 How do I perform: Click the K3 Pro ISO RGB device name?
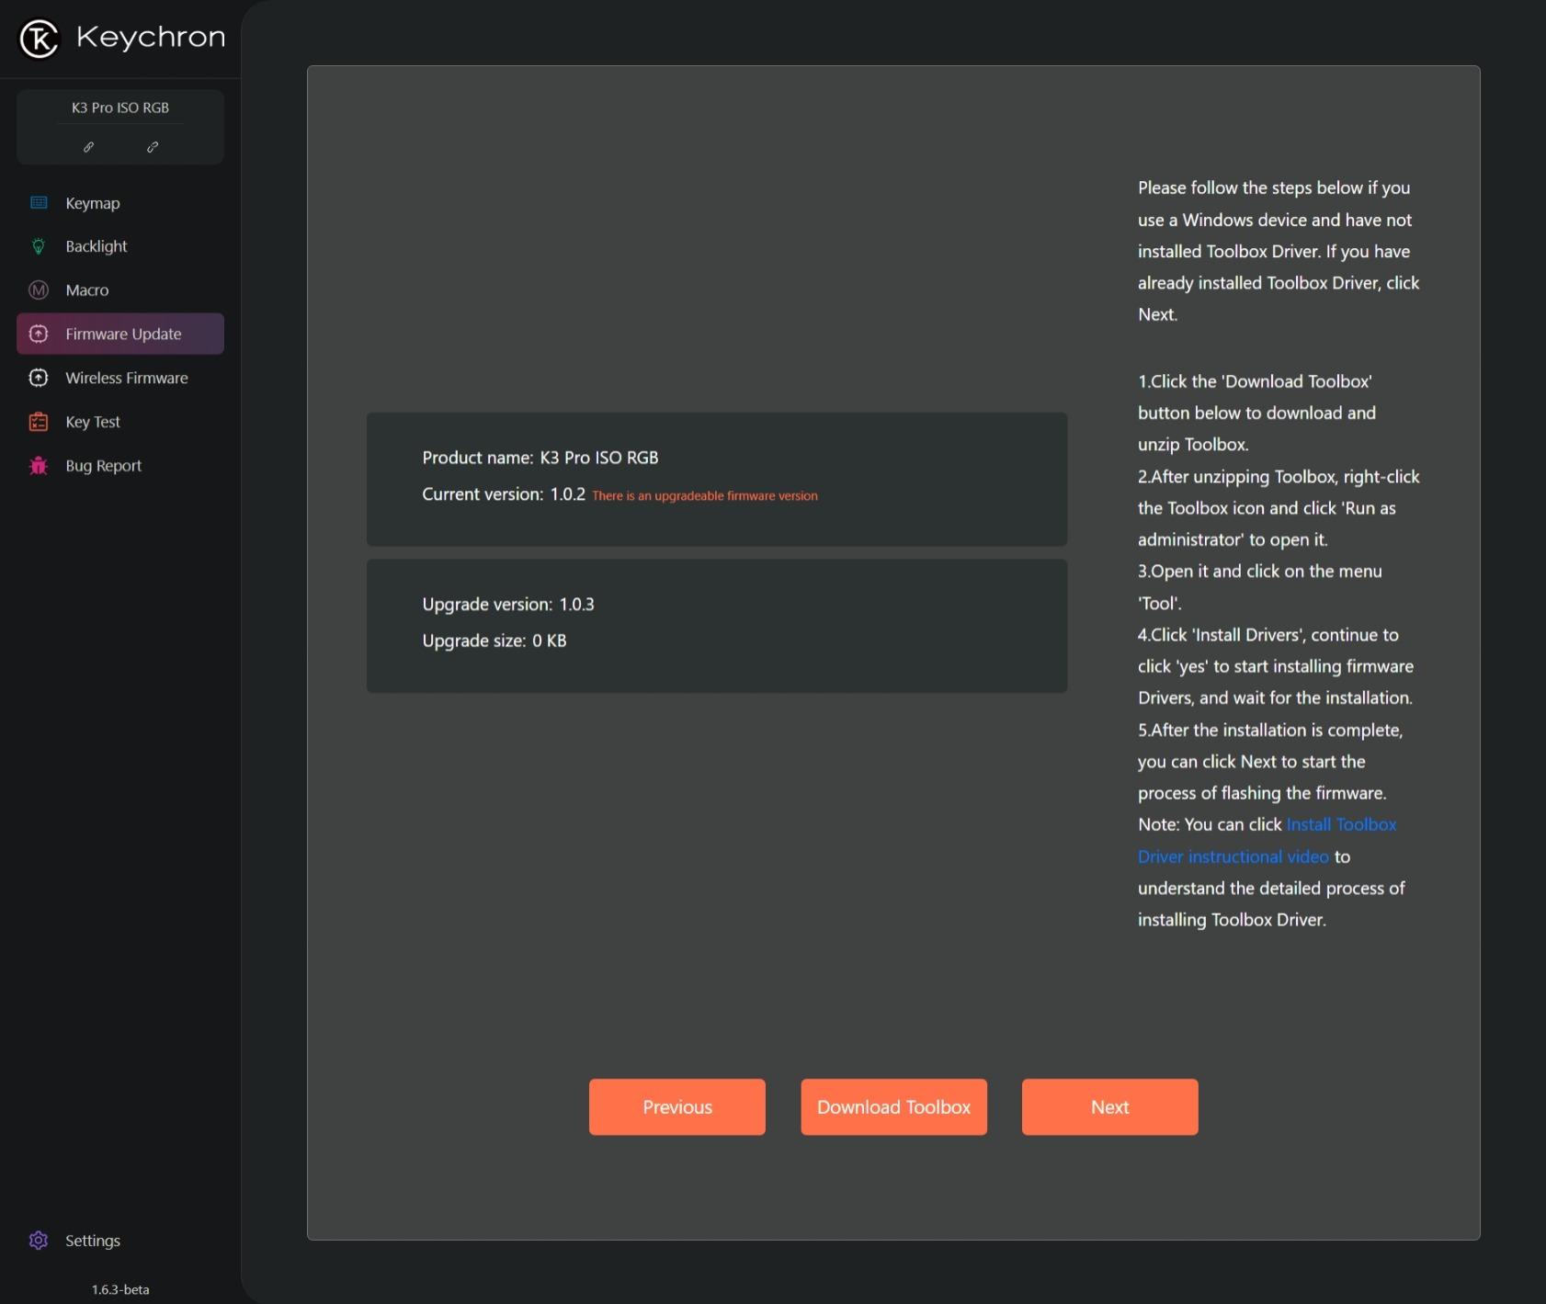tap(120, 108)
